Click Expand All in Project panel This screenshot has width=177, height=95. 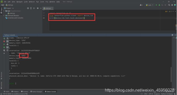31,8
